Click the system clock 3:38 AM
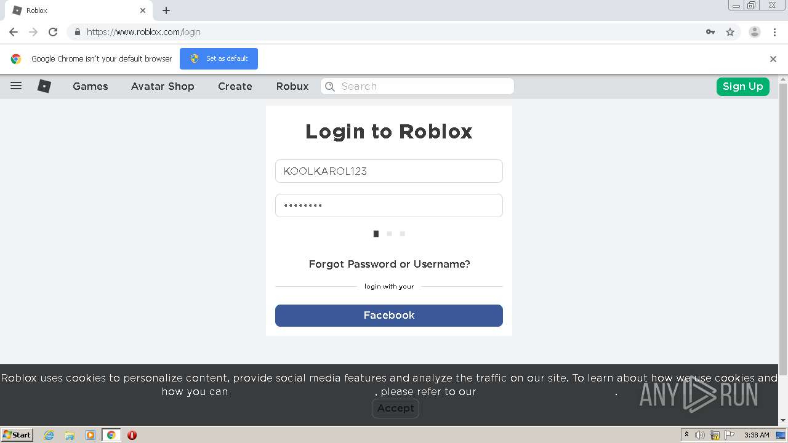Viewport: 788px width, 443px height. coord(757,435)
